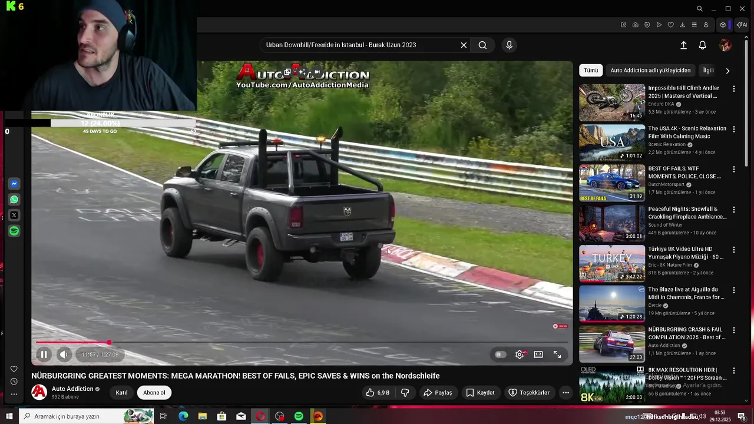754x424 pixels.
Task: Click the Katıl join button
Action: click(121, 393)
